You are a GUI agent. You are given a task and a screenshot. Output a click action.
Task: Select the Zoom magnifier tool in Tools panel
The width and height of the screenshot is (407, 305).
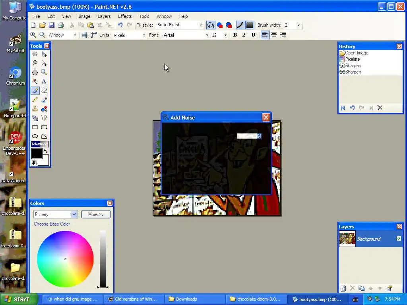click(44, 72)
